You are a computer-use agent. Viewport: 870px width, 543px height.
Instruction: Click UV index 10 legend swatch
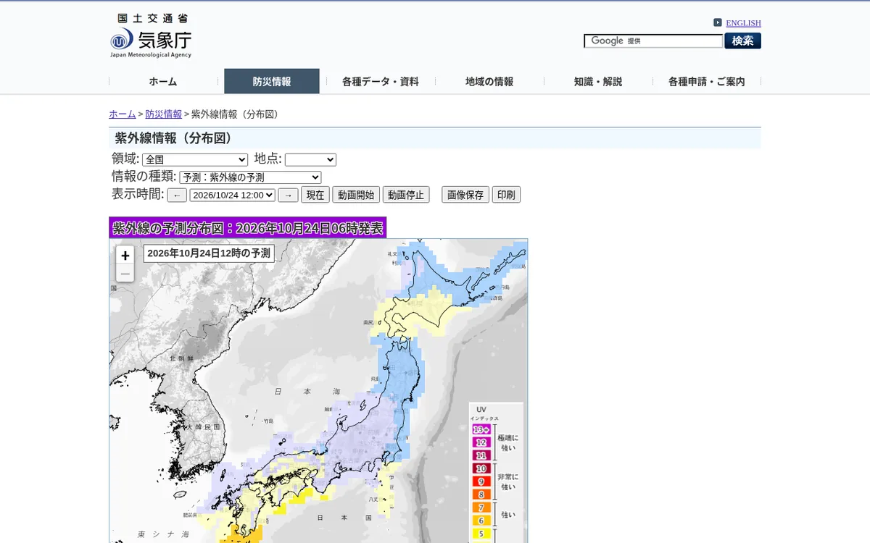point(481,468)
